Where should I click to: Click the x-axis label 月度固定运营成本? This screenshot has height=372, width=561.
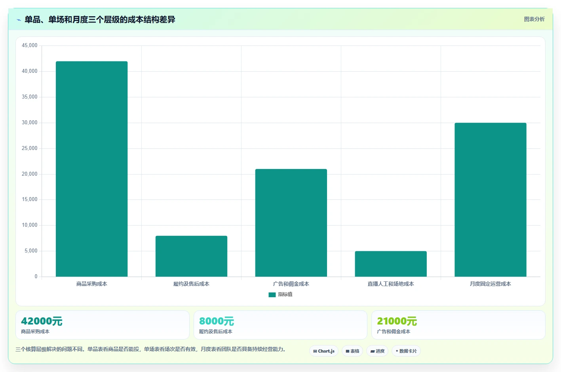pyautogui.click(x=491, y=284)
